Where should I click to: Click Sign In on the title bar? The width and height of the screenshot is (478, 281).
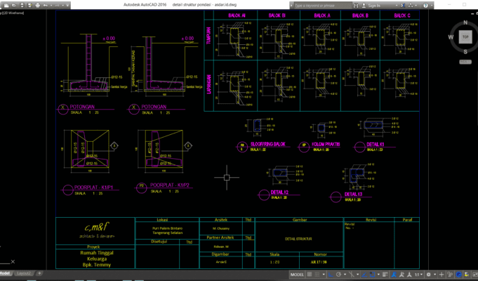pos(373,4)
